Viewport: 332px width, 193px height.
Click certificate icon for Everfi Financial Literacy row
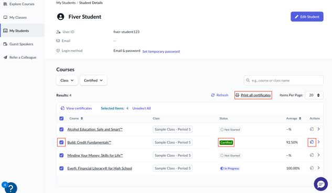point(312,168)
